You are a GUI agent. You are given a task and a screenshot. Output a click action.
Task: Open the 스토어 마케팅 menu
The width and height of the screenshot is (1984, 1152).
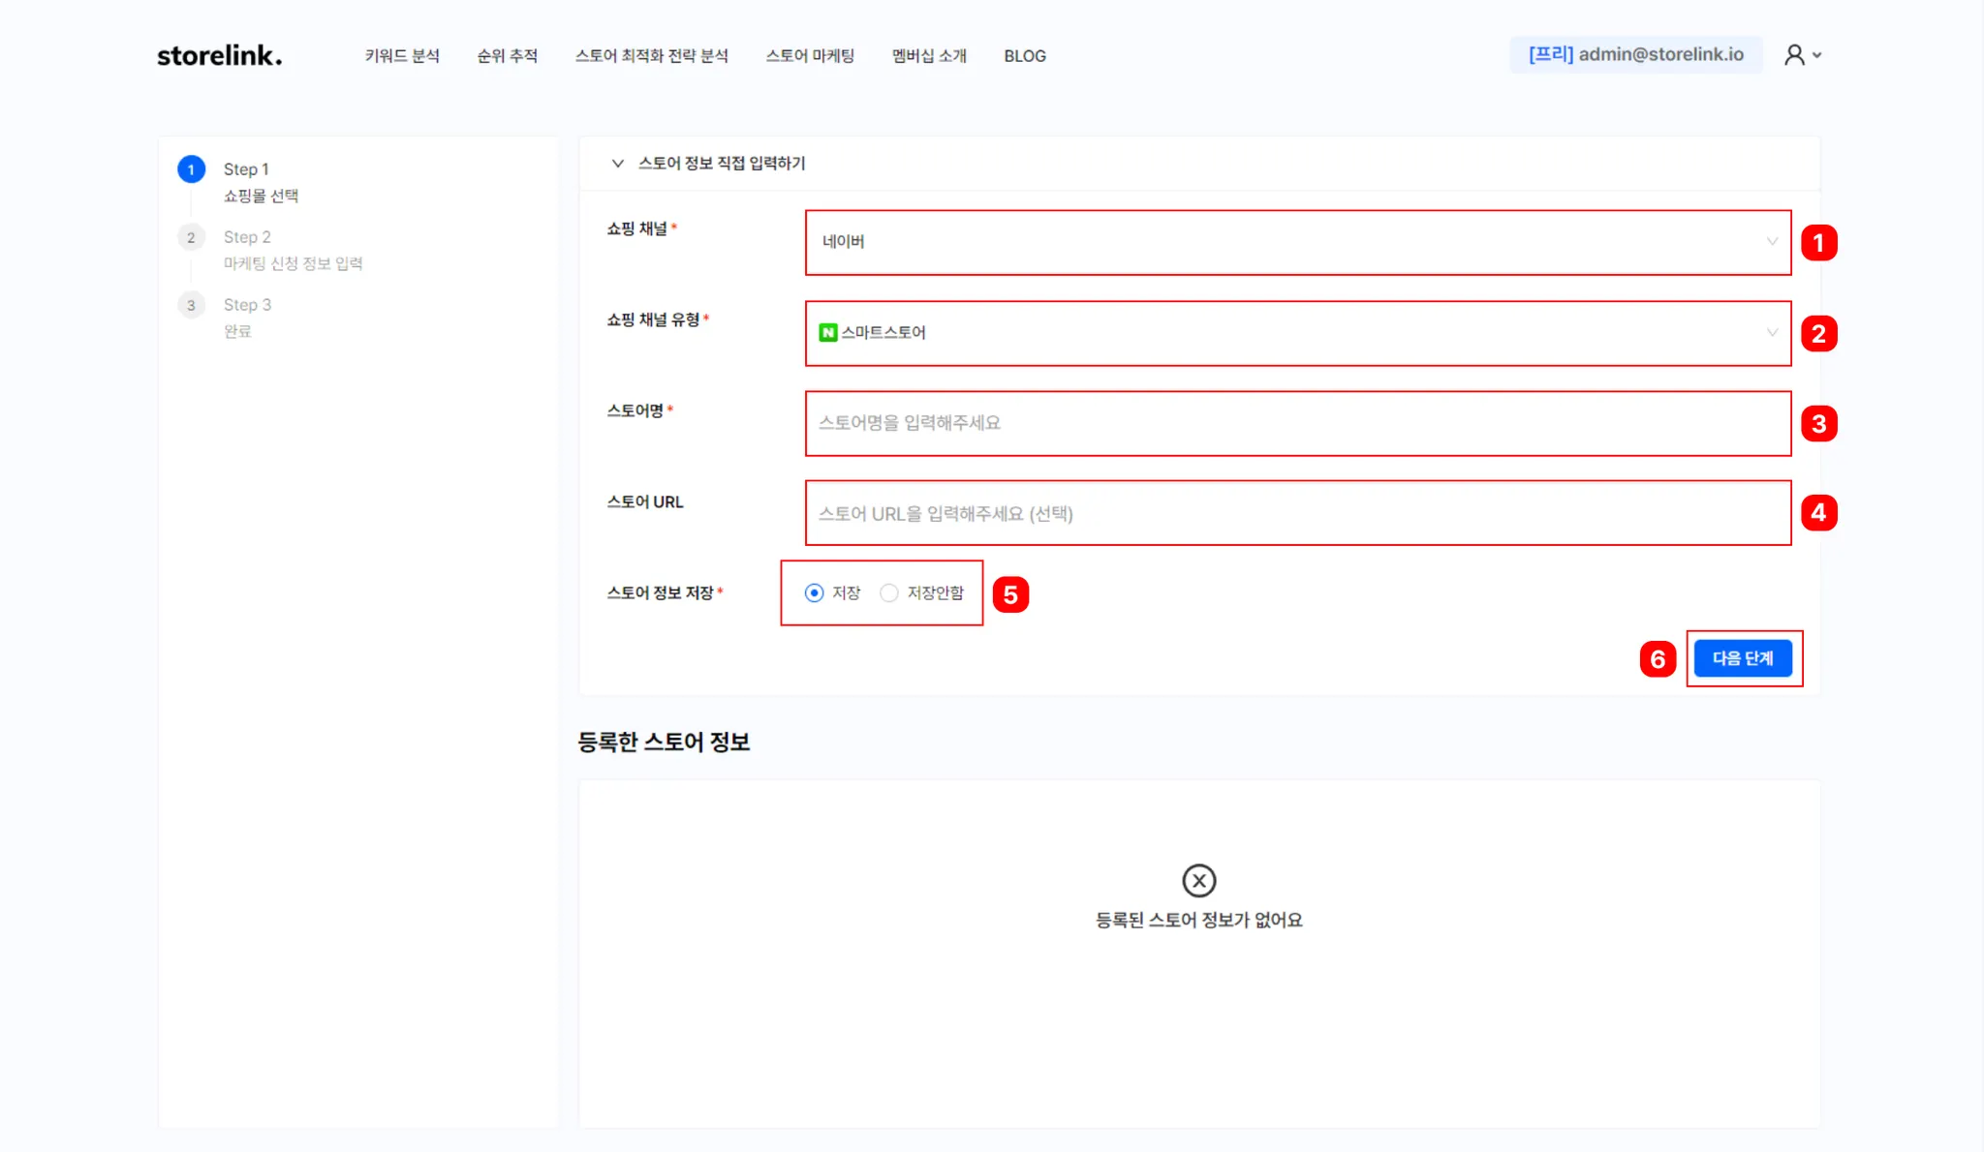pos(810,56)
